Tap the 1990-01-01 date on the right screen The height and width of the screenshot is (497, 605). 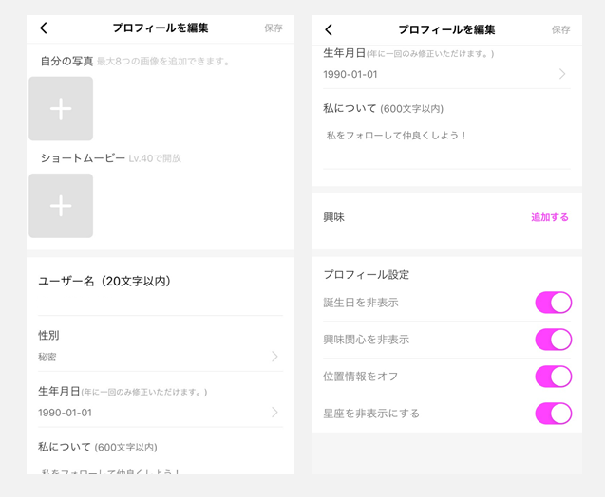[x=350, y=74]
